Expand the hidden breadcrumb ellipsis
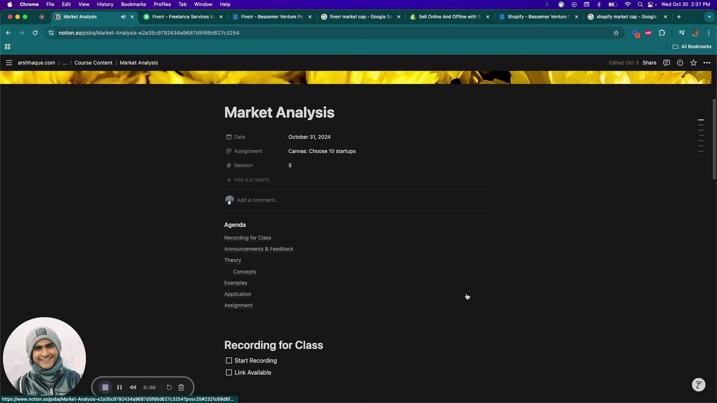Image resolution: width=717 pixels, height=403 pixels. [x=64, y=63]
